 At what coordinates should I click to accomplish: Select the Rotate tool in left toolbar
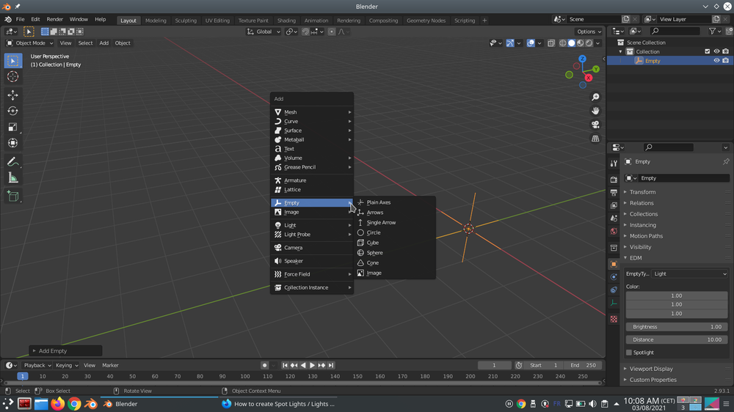pos(12,111)
